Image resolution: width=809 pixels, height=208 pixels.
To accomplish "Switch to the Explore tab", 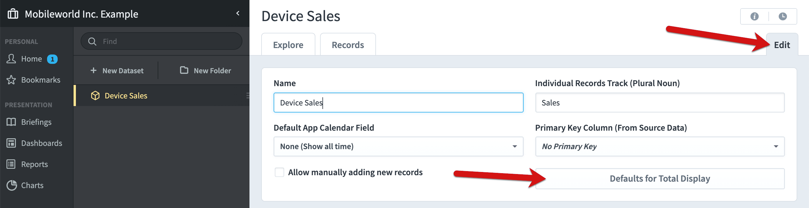I will (288, 45).
